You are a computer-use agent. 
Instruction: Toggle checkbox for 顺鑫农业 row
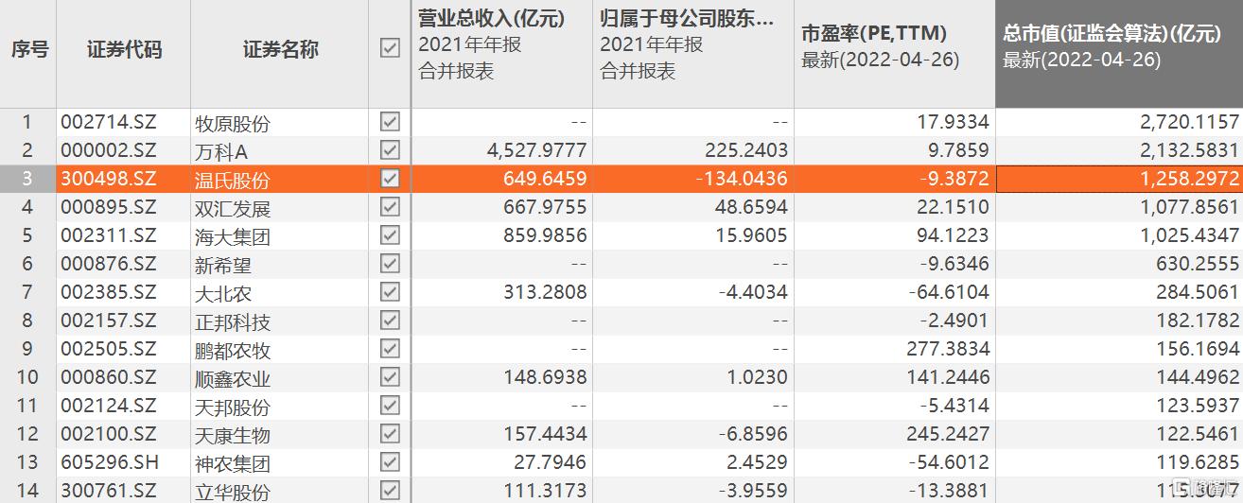[x=390, y=377]
